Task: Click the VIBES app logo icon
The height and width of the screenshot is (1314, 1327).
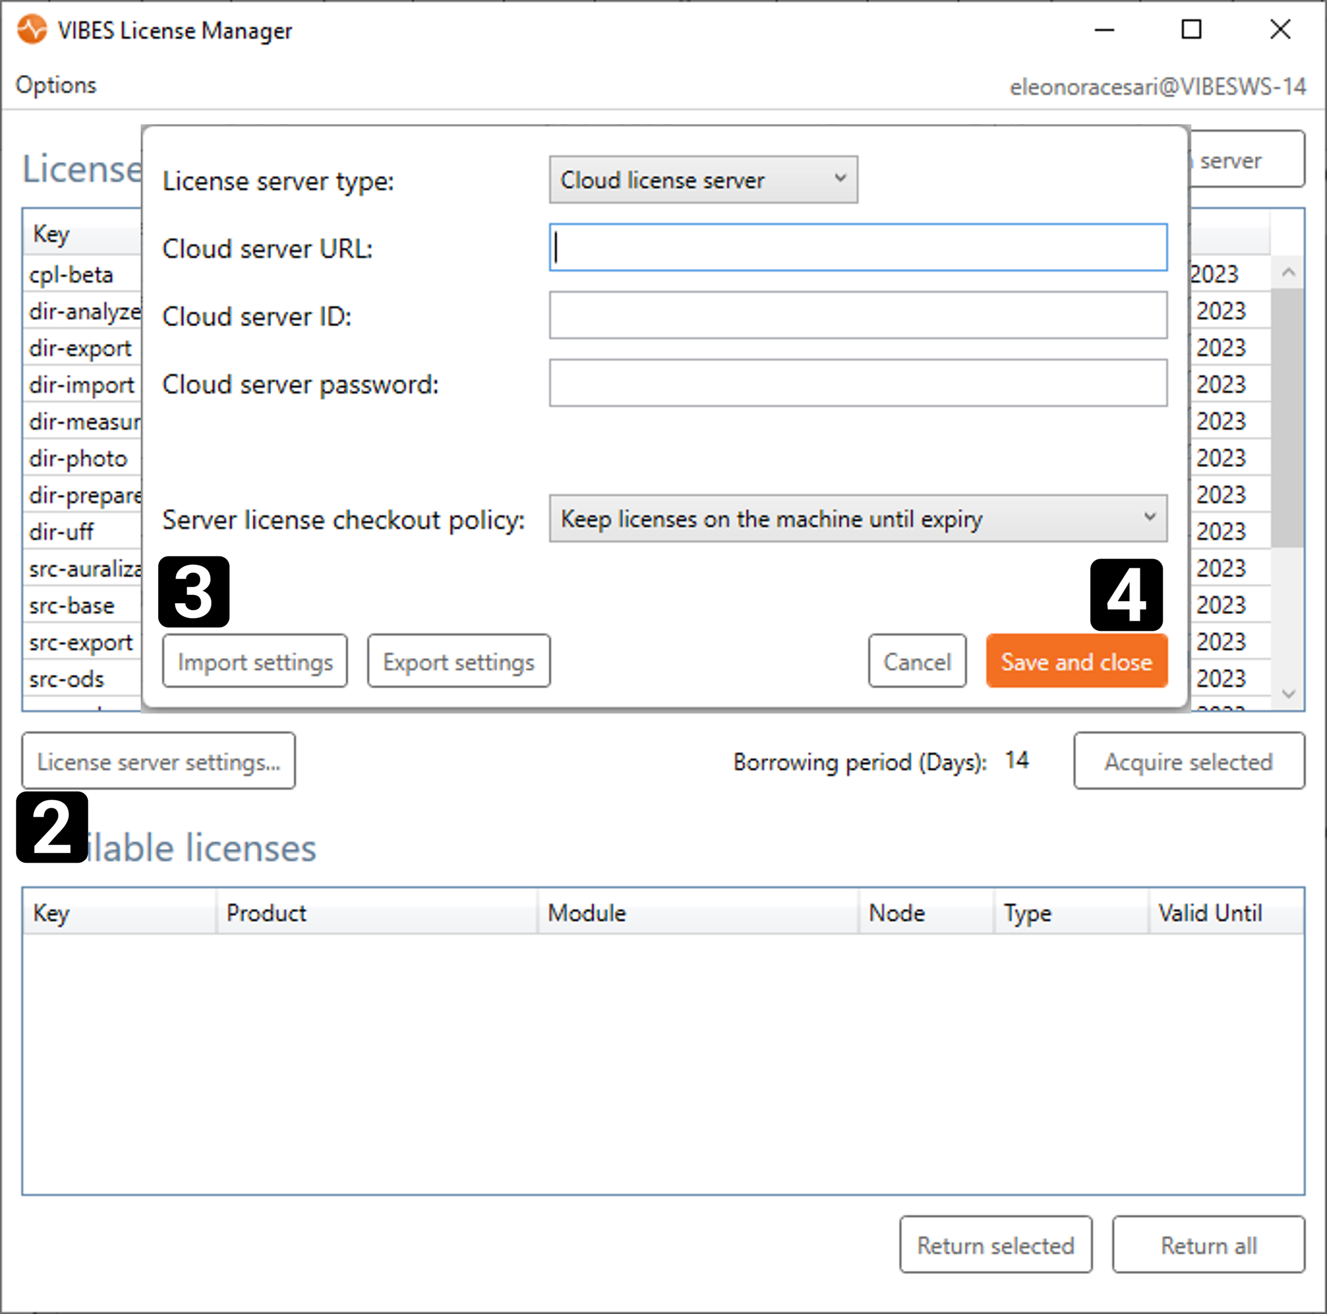Action: [x=32, y=29]
